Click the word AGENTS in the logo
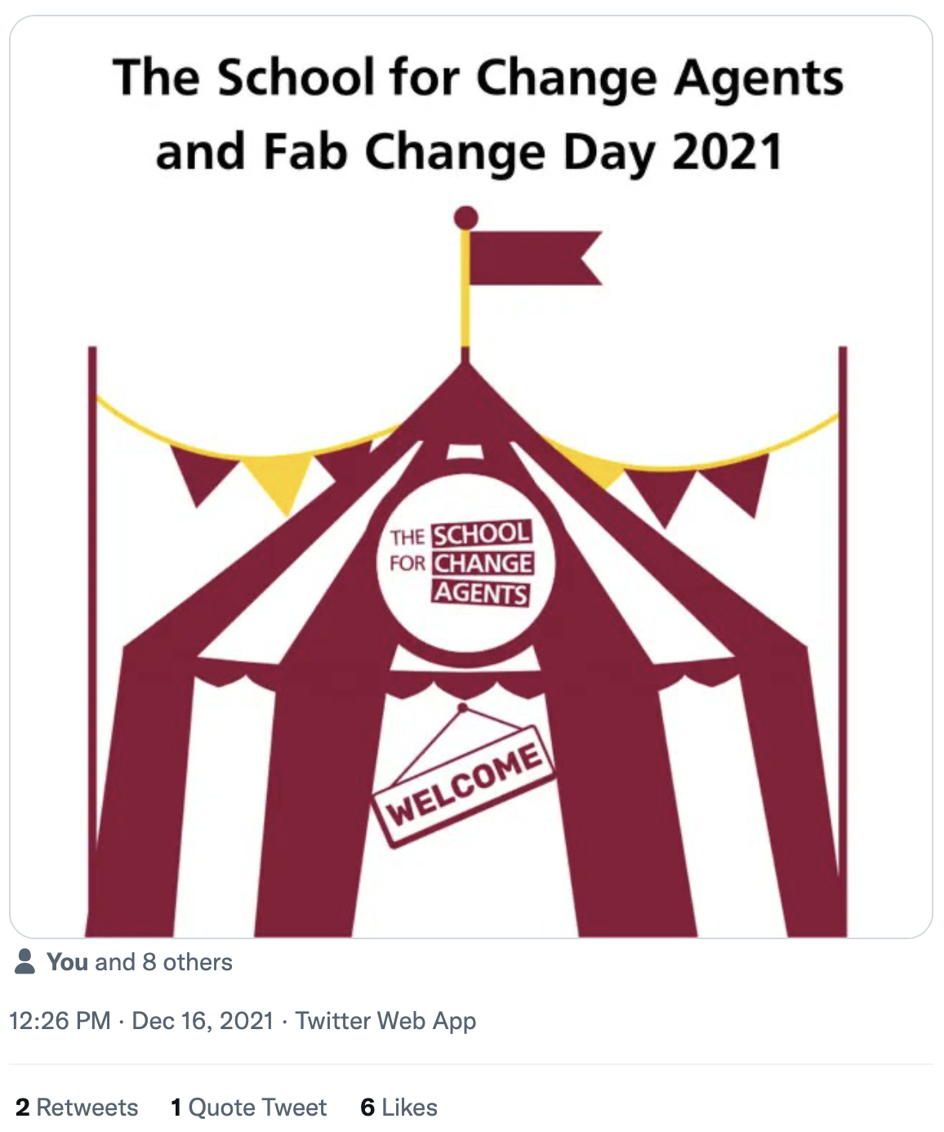944x1132 pixels. coord(481,592)
